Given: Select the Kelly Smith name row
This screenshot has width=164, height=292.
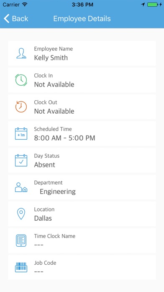Looking at the screenshot, I should tap(82, 53).
